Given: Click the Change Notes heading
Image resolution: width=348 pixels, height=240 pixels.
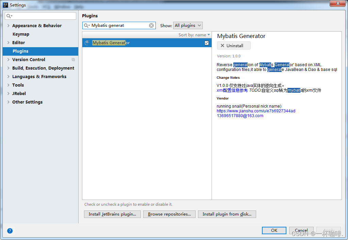Looking at the screenshot, I should (x=228, y=78).
